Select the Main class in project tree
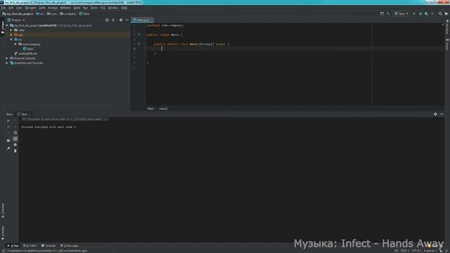This screenshot has width=450, height=253. (x=28, y=49)
